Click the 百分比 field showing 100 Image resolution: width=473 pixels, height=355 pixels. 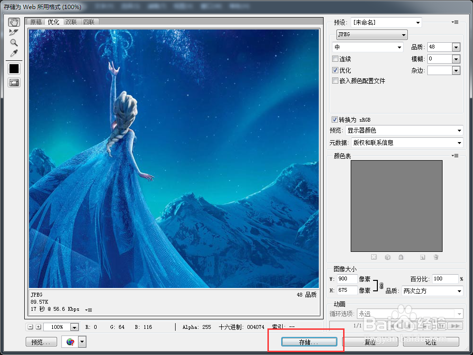pyautogui.click(x=445, y=279)
